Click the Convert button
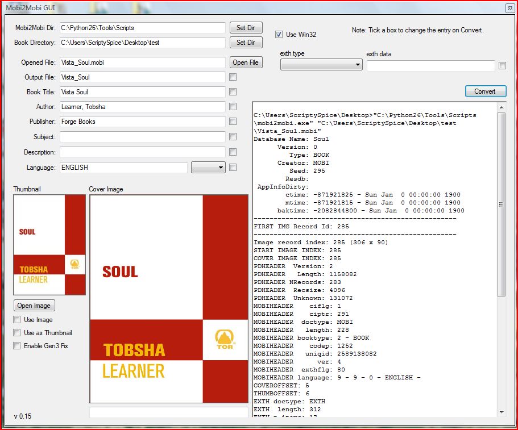 tap(485, 91)
